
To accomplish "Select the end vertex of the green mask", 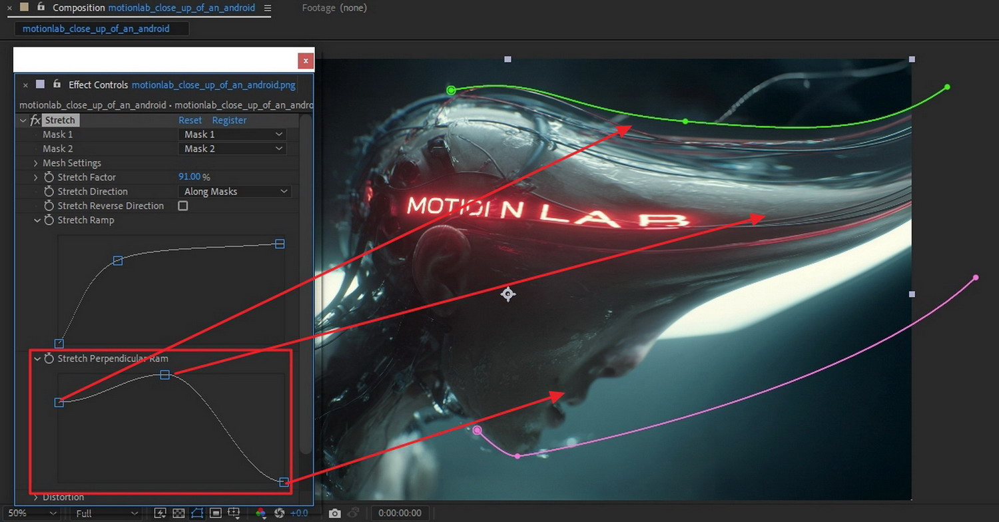I will tap(947, 87).
